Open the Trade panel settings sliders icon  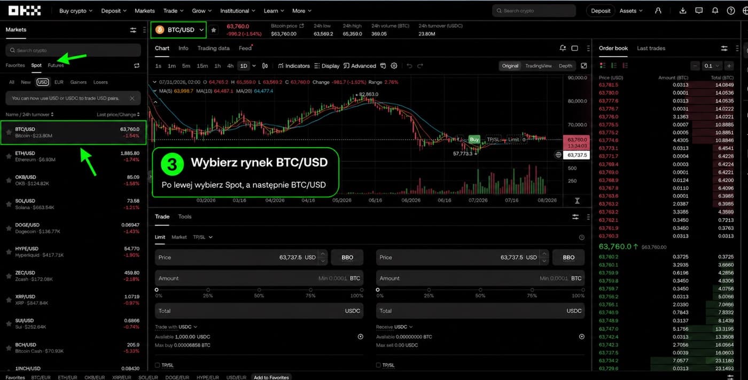click(x=575, y=217)
